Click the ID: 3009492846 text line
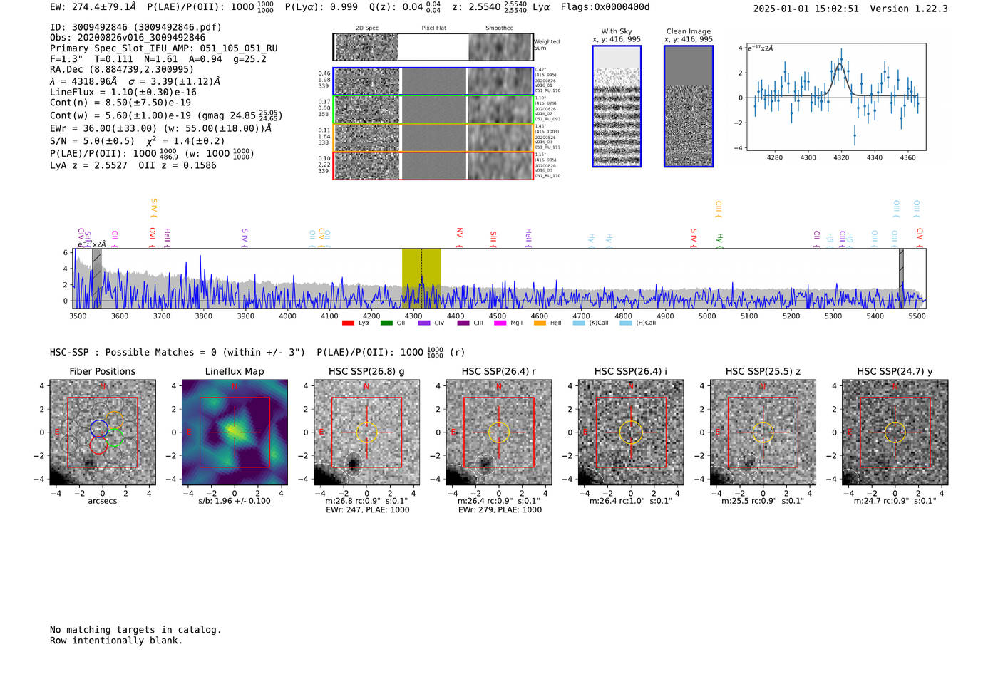 click(x=135, y=27)
